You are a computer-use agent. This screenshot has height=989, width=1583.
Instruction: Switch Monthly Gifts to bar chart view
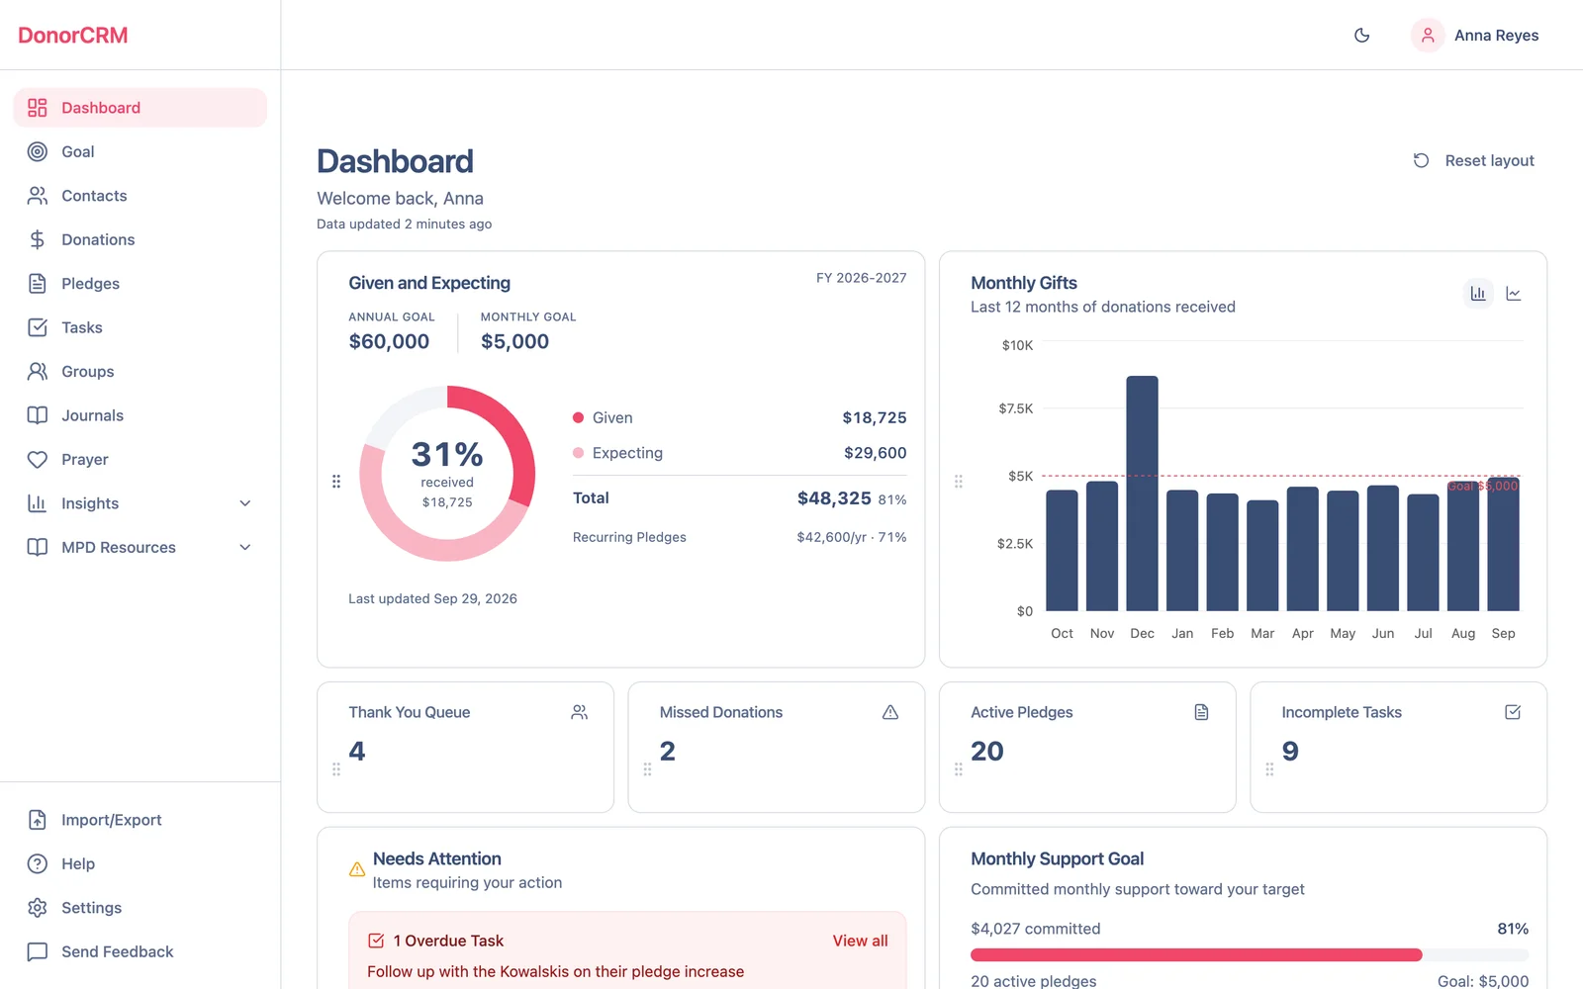pyautogui.click(x=1478, y=294)
